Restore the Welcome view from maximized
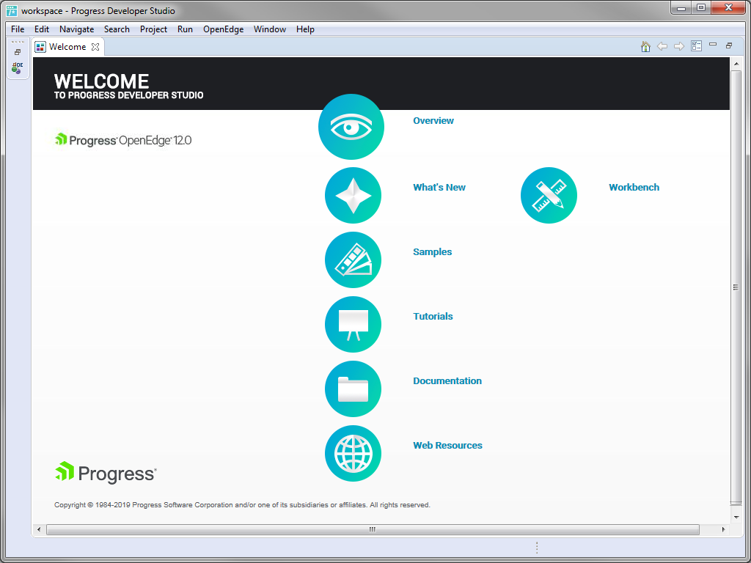 point(729,45)
